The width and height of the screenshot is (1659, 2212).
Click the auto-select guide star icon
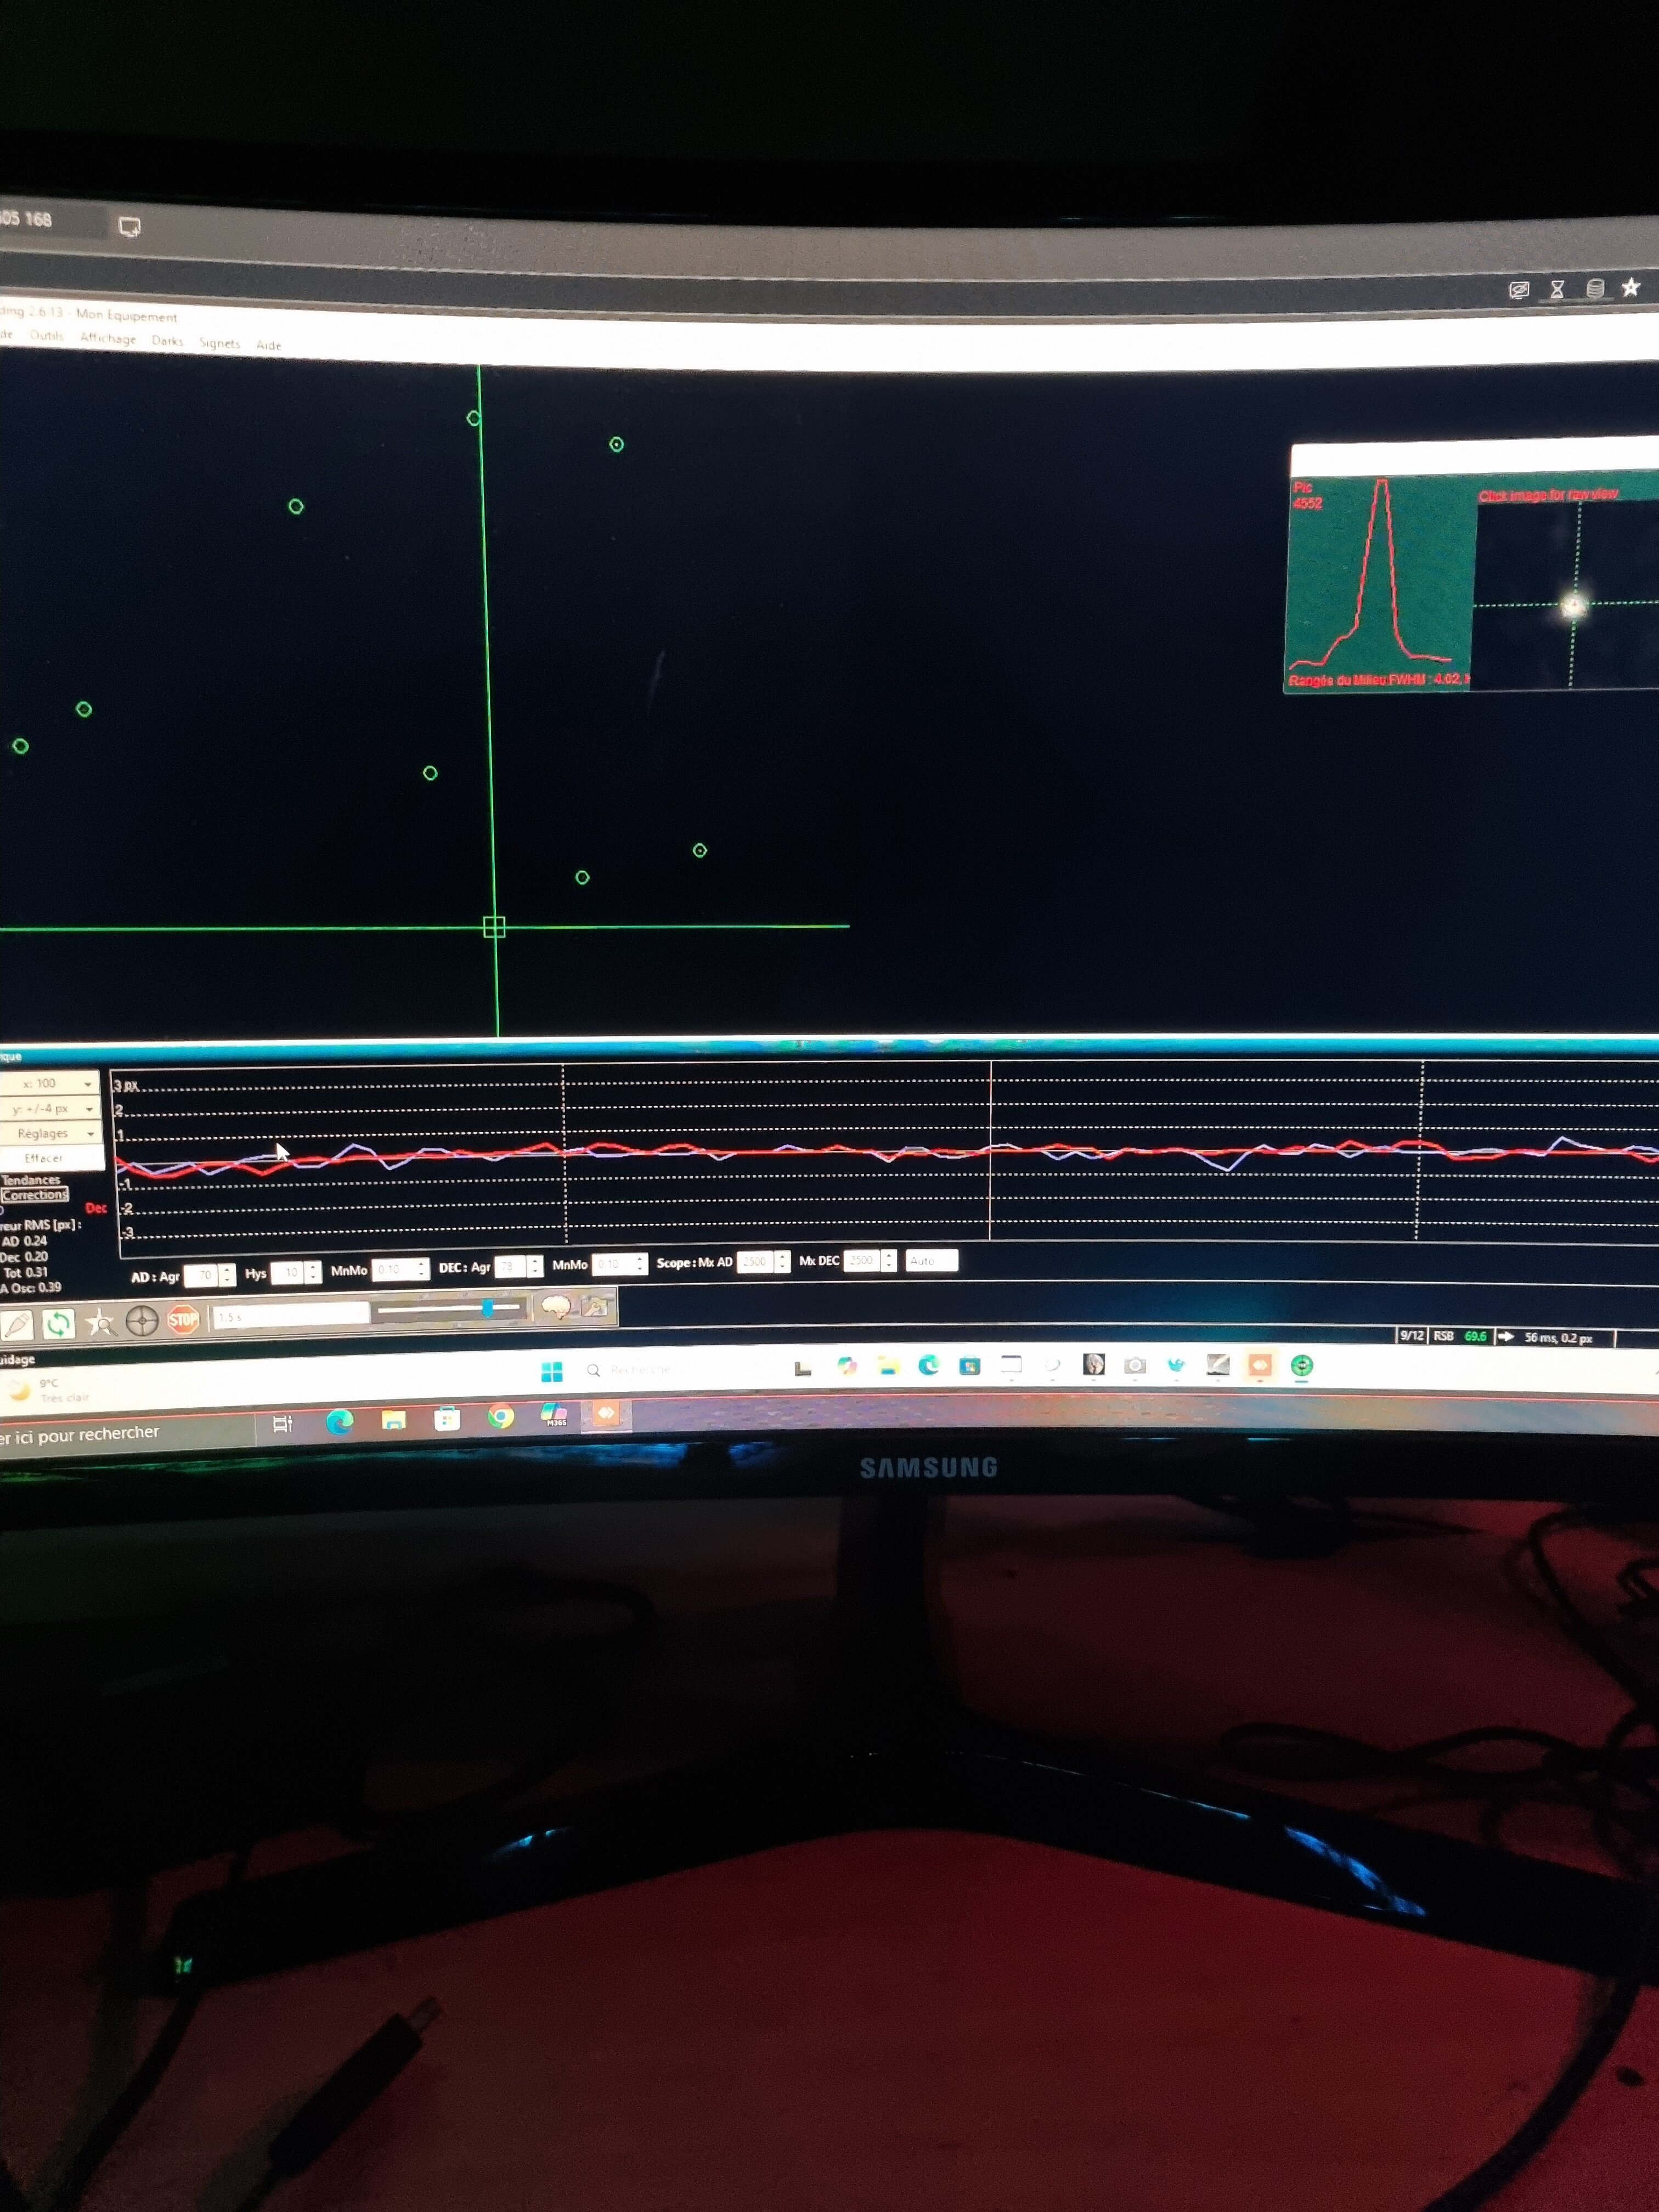coord(100,1323)
